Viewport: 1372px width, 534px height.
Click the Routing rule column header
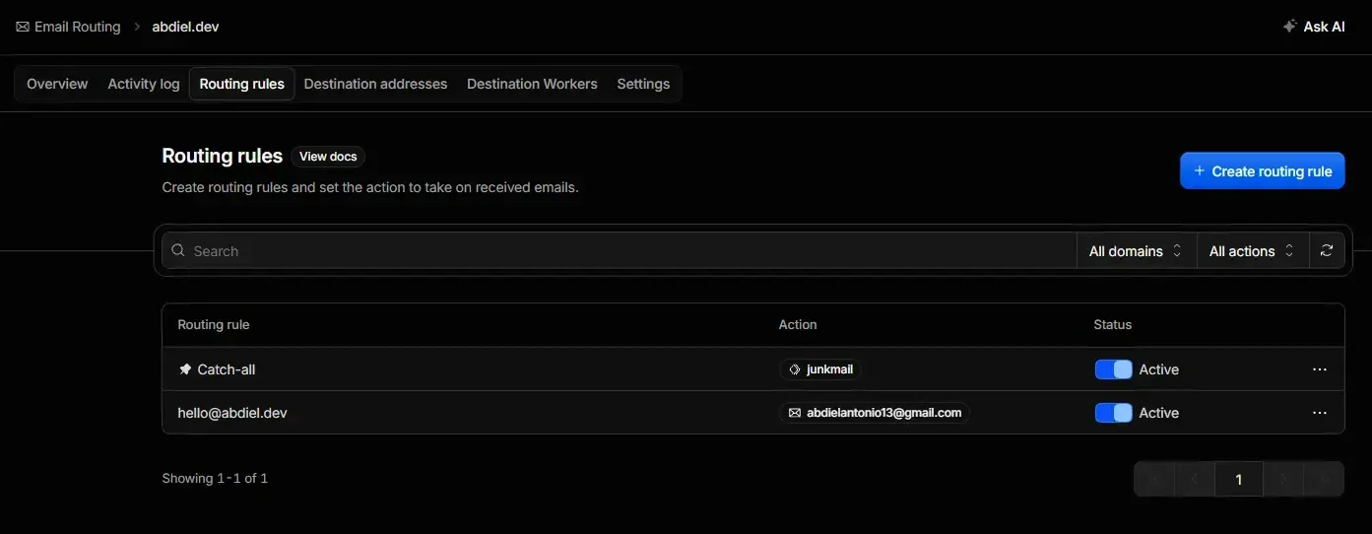click(214, 324)
